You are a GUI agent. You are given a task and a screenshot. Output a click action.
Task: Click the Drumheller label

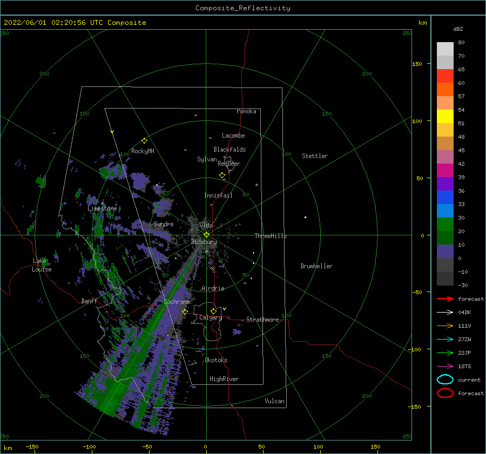pyautogui.click(x=316, y=266)
